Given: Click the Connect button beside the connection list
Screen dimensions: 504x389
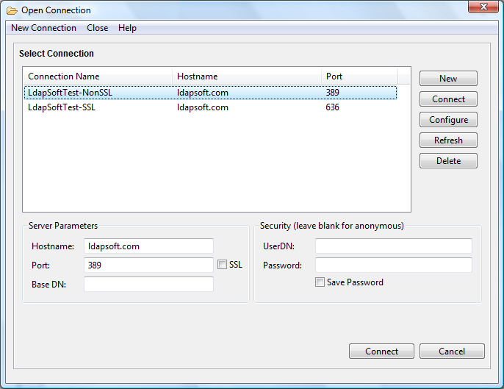Looking at the screenshot, I should [x=448, y=99].
